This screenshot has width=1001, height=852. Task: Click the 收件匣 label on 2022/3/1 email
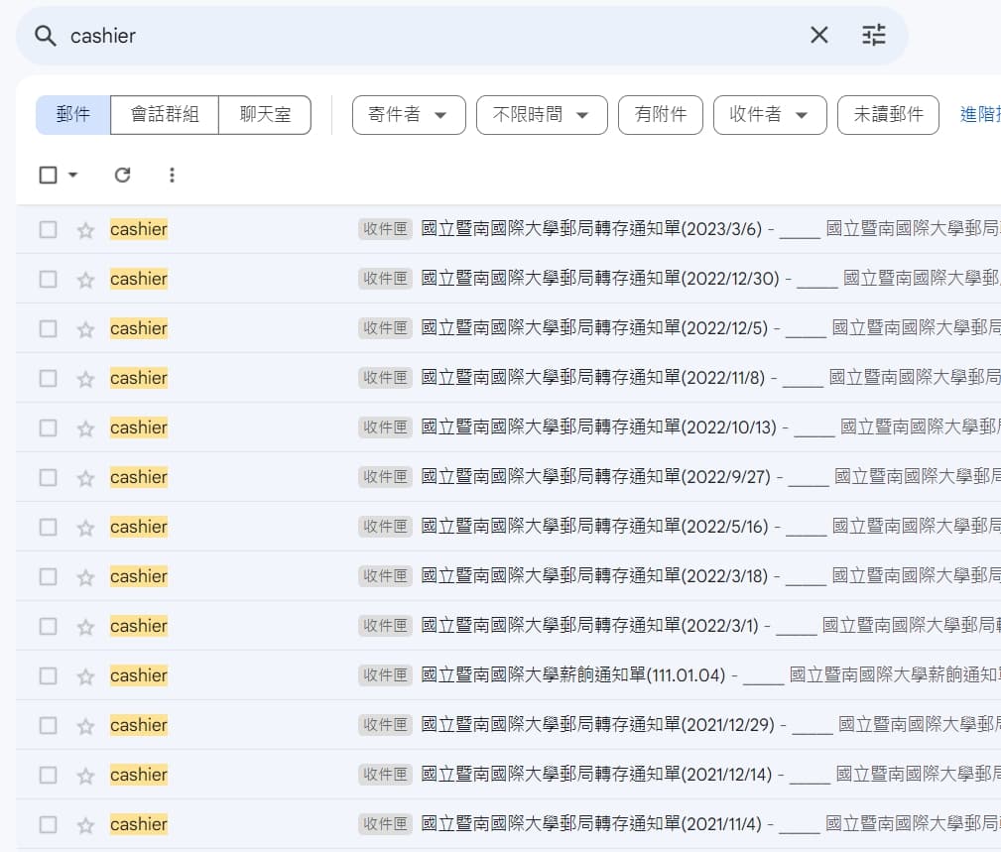click(385, 626)
